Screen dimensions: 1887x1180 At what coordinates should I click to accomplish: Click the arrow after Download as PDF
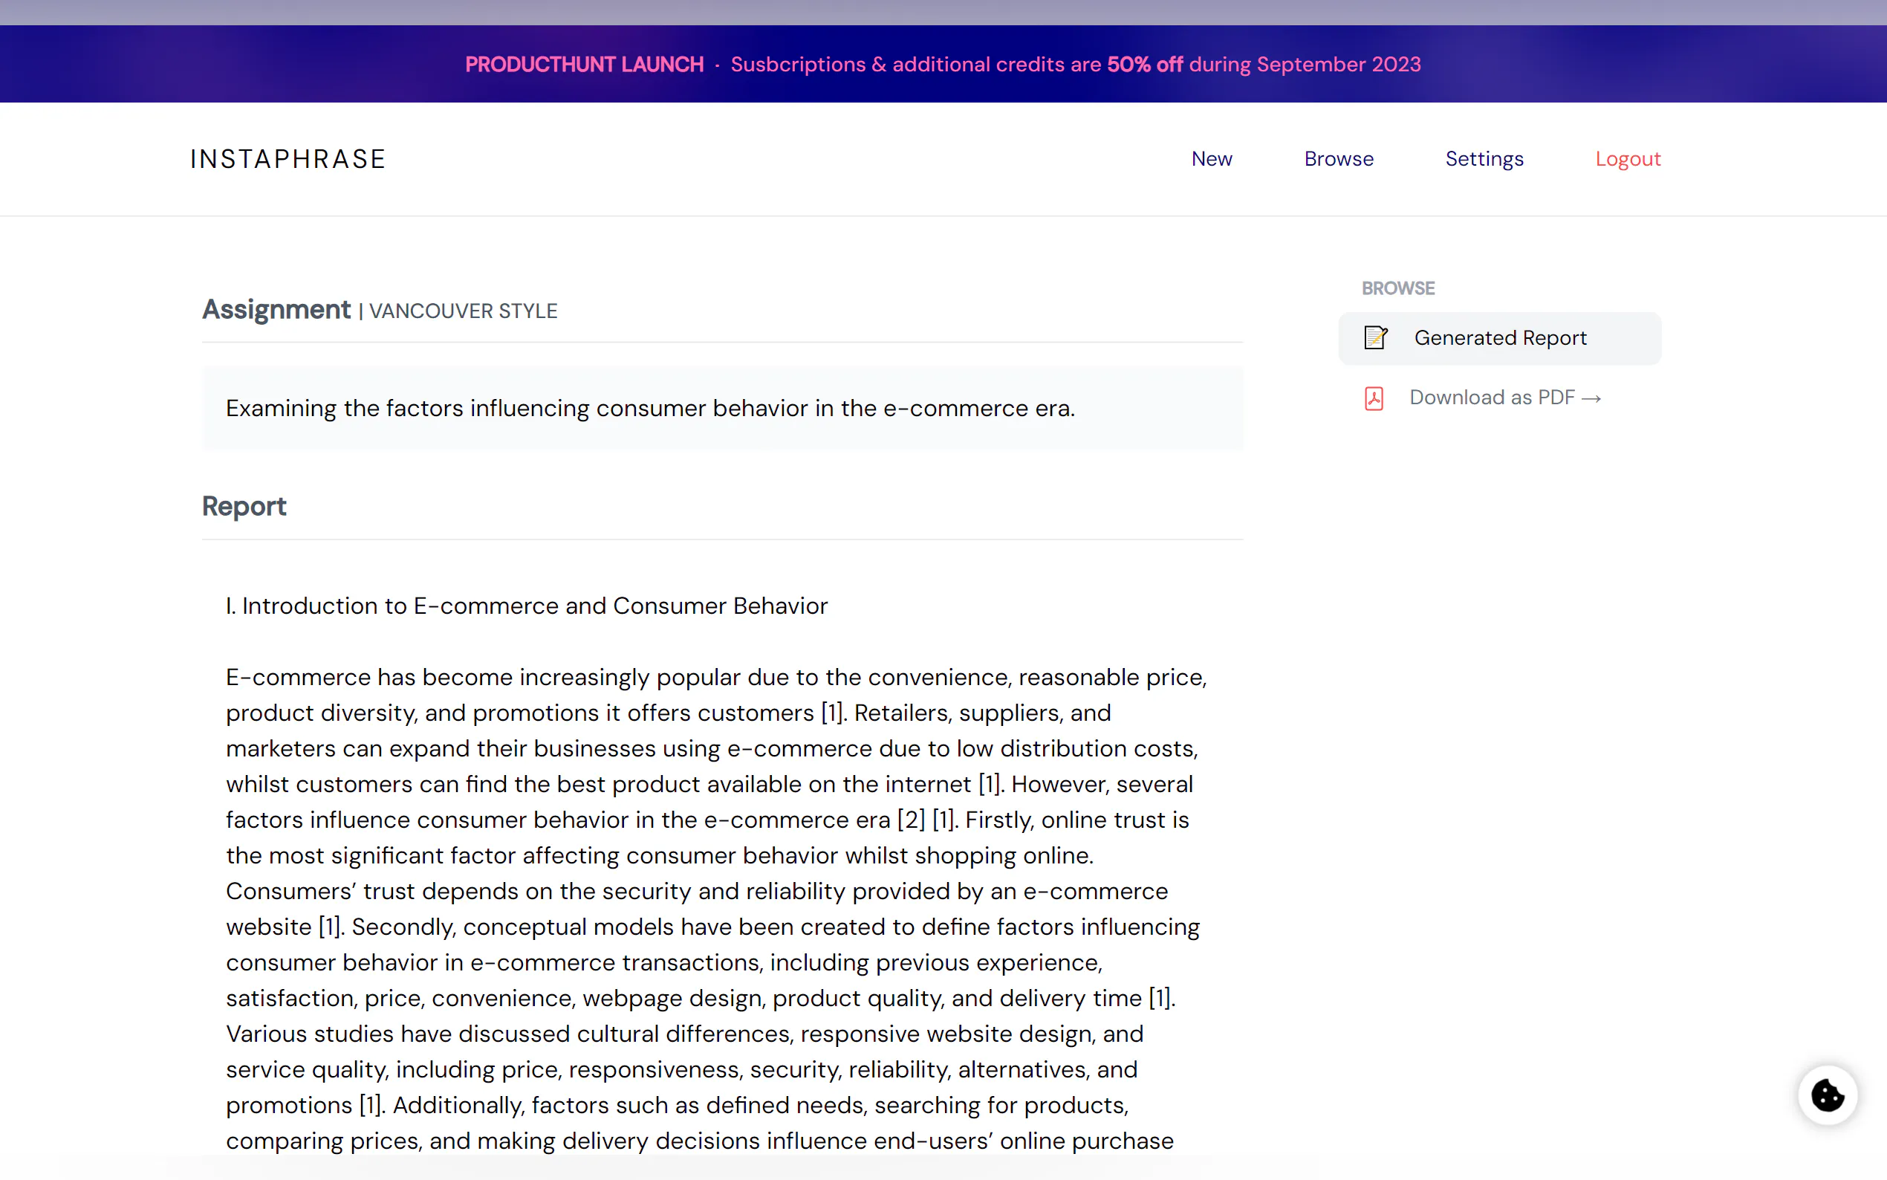pos(1591,399)
